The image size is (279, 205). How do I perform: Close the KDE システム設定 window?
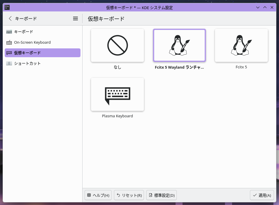pos(272,7)
